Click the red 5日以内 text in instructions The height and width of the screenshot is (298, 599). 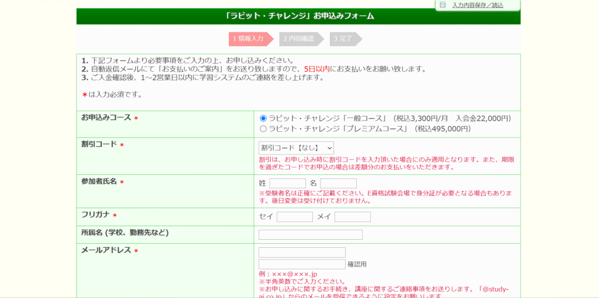(316, 69)
